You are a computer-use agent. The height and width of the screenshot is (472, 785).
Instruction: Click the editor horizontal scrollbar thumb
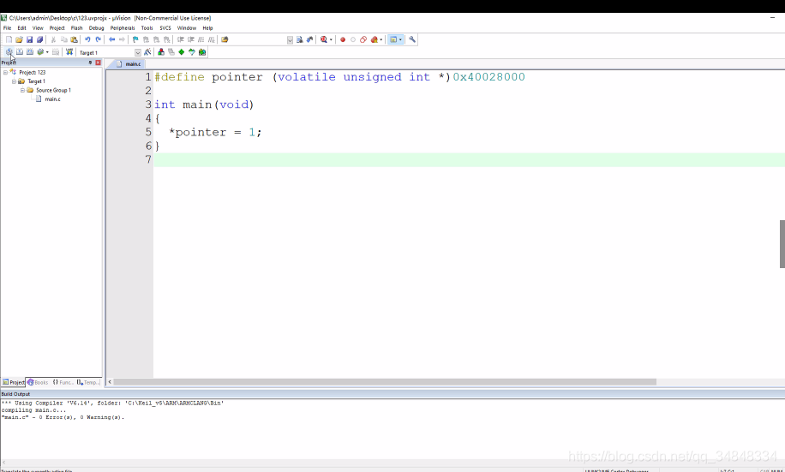pyautogui.click(x=385, y=382)
